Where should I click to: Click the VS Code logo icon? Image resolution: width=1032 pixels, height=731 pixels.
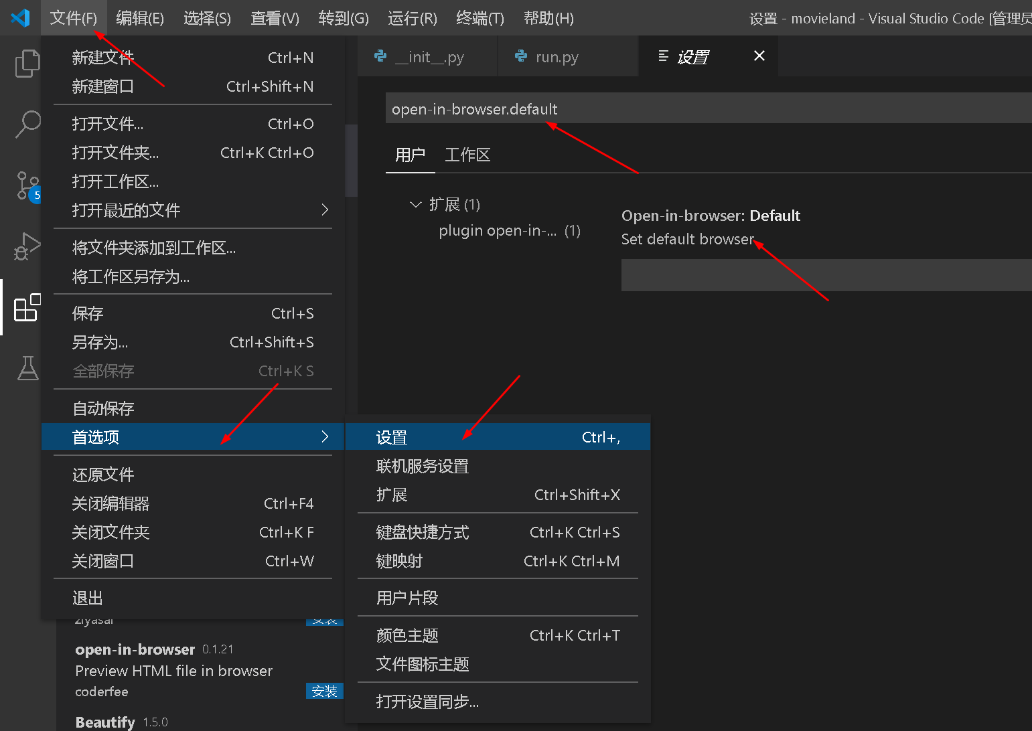(x=20, y=18)
